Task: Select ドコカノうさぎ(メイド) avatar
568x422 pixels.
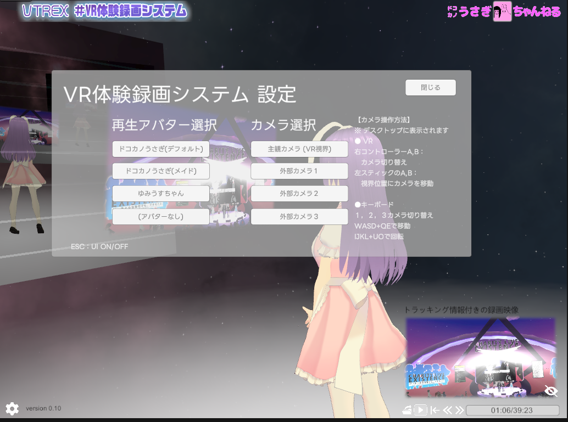Action: tap(160, 171)
